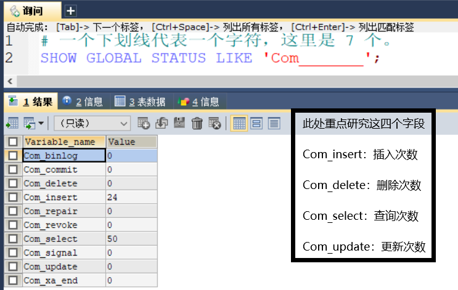Check the Com_insert row checkbox
Viewport: 458px width, 290px height.
(x=13, y=197)
